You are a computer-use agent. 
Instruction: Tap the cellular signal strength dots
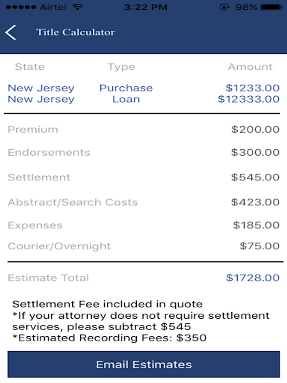coord(19,7)
